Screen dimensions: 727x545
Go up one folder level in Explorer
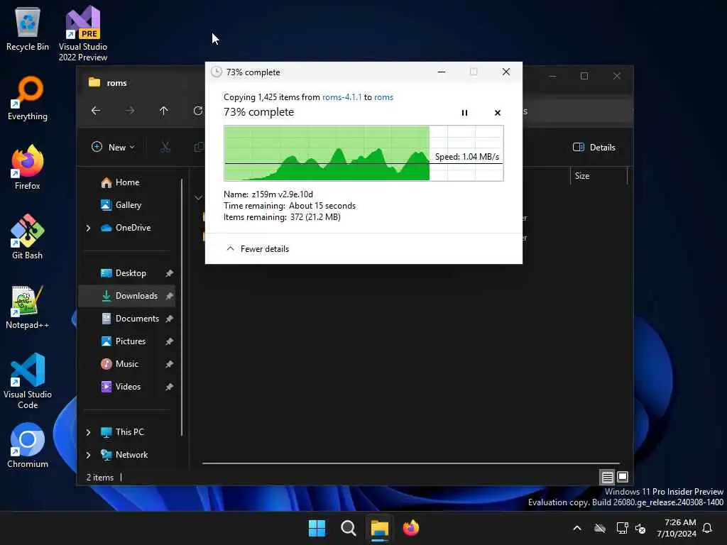(x=164, y=110)
